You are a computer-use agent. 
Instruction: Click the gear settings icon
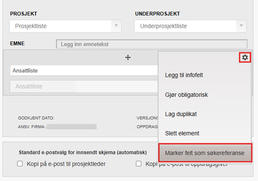(245, 57)
